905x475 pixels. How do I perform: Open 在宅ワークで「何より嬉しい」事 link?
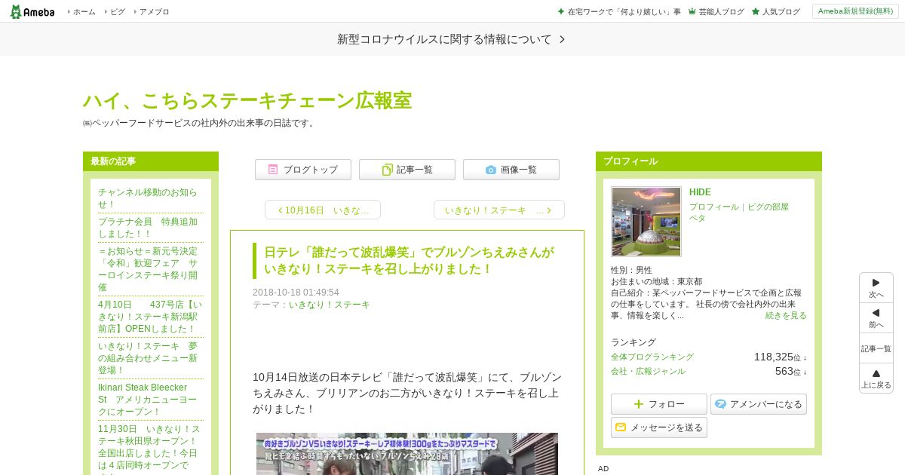(624, 12)
